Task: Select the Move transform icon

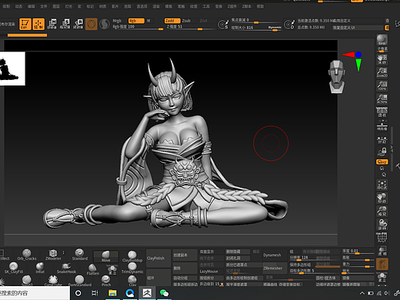Action: coord(52,24)
